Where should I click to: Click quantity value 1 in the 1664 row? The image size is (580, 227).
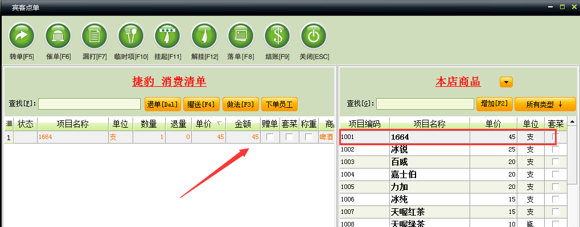click(x=149, y=137)
